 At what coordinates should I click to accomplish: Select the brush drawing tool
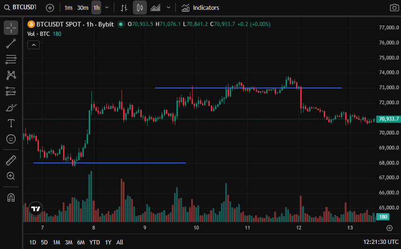click(x=11, y=108)
